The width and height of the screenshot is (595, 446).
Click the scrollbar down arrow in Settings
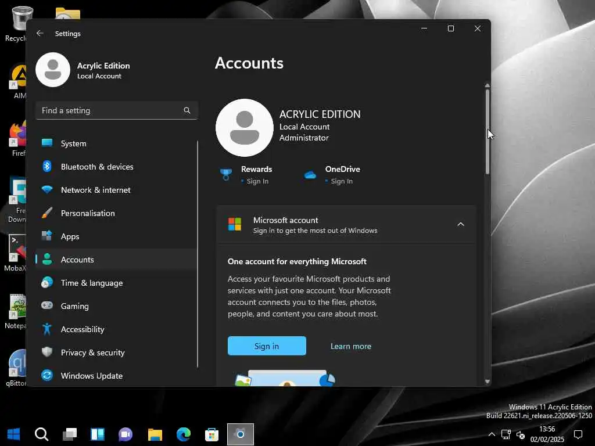(x=488, y=382)
